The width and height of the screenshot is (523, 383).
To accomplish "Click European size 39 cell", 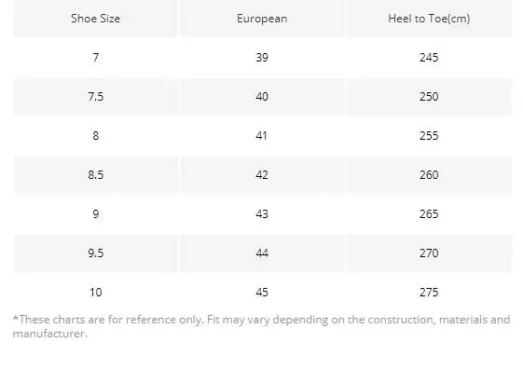I will 262,58.
